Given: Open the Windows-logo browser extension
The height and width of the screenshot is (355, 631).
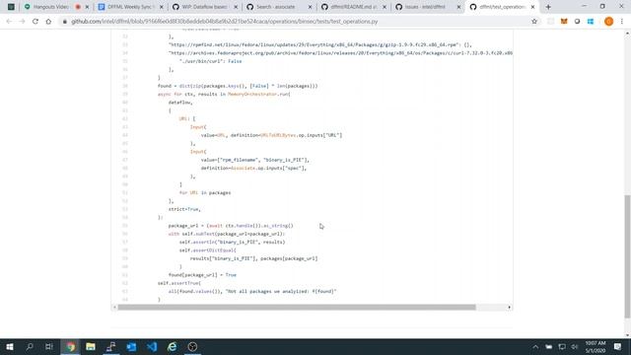Looking at the screenshot, I should click(591, 22).
